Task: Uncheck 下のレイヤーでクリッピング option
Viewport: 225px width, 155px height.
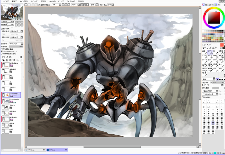Action: (2, 51)
